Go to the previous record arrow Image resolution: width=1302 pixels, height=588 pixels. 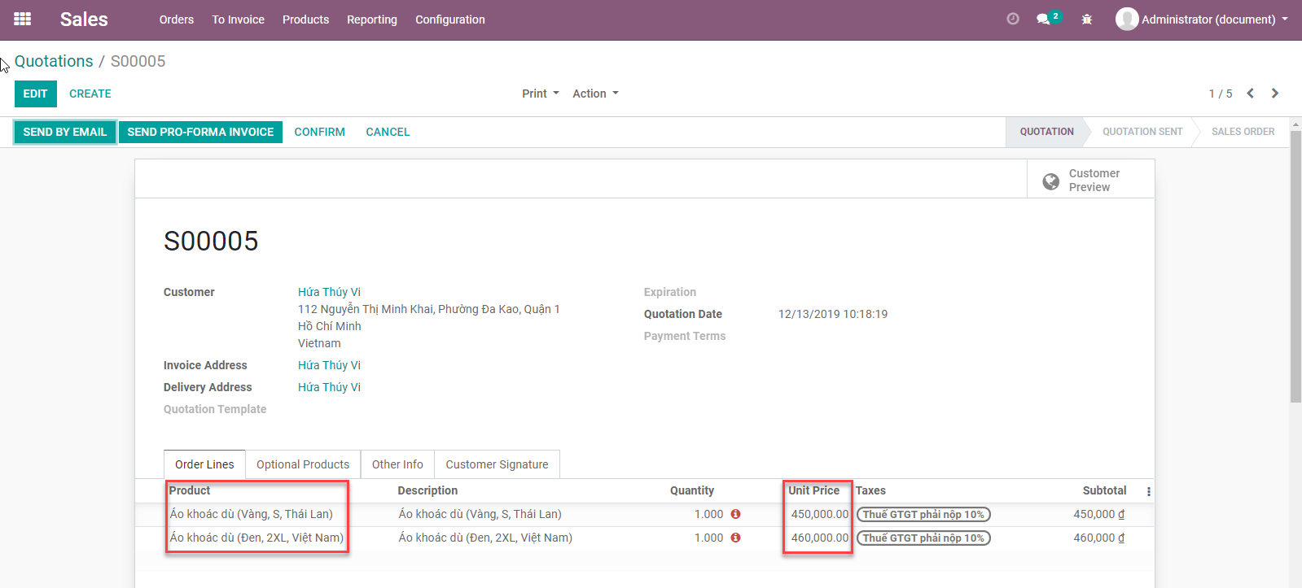tap(1250, 94)
